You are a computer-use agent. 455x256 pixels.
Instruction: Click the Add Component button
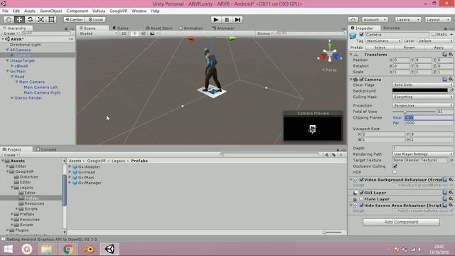click(401, 222)
